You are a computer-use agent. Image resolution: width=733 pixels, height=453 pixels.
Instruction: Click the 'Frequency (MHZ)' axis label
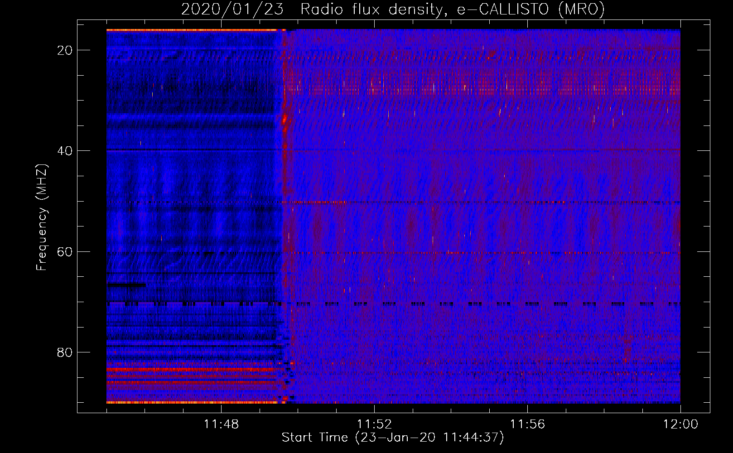42,217
